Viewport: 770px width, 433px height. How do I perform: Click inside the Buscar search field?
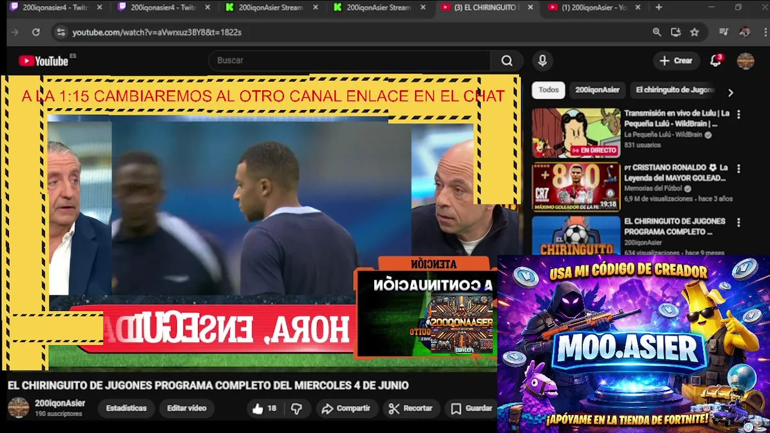(x=349, y=61)
